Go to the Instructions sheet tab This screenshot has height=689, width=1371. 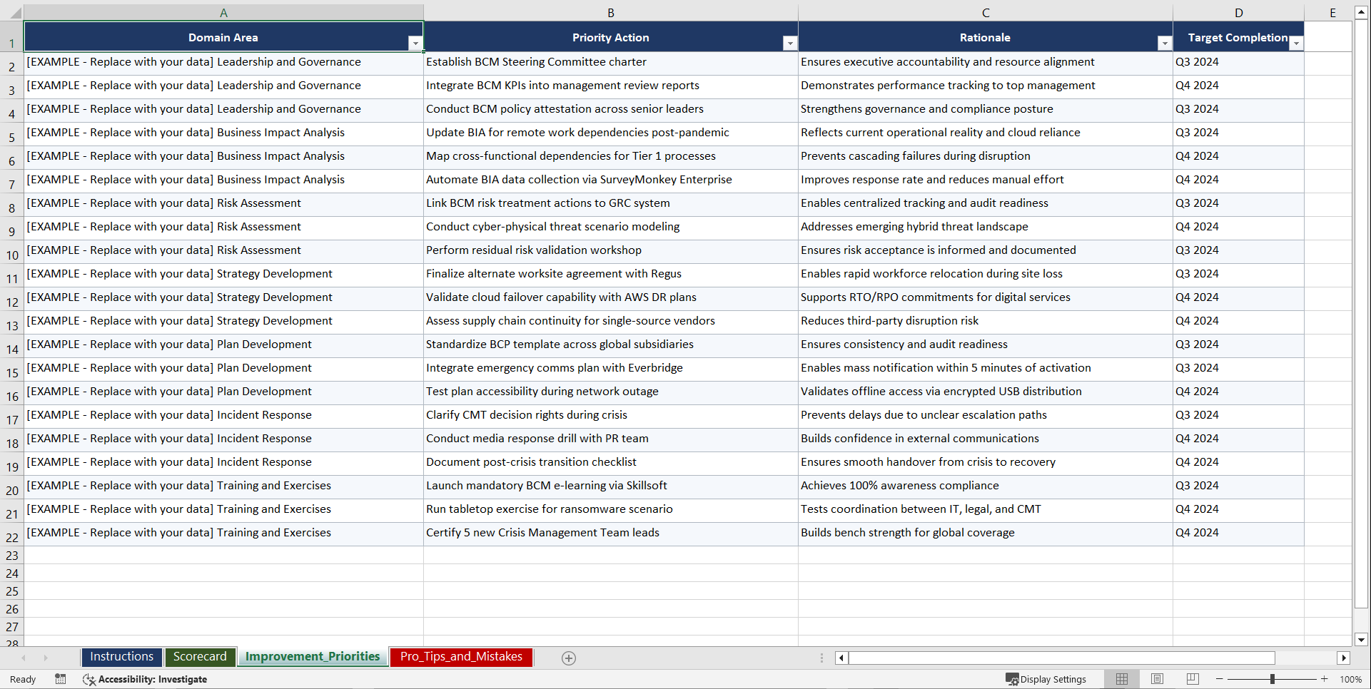click(121, 657)
